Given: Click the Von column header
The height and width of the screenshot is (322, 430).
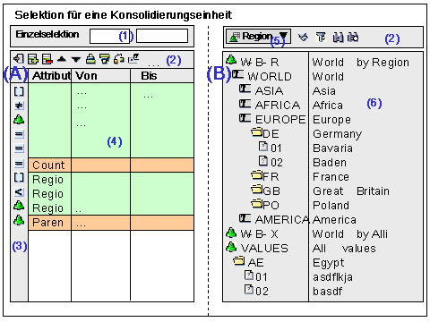Looking at the screenshot, I should [101, 76].
